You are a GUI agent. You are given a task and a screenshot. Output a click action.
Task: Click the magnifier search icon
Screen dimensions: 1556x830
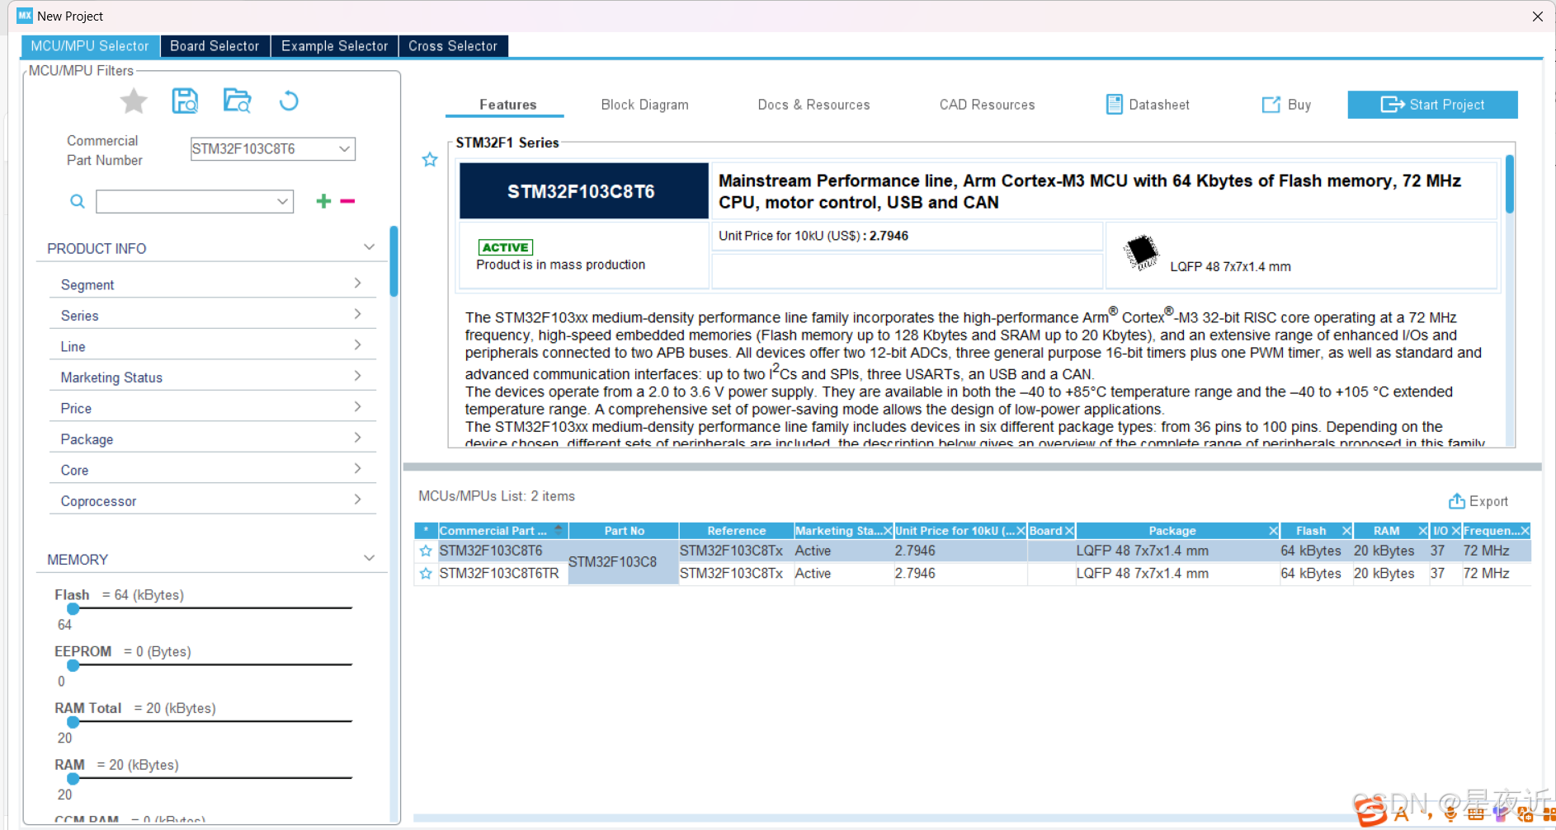click(78, 201)
